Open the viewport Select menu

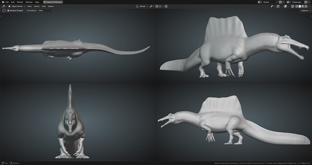tap(37, 6)
